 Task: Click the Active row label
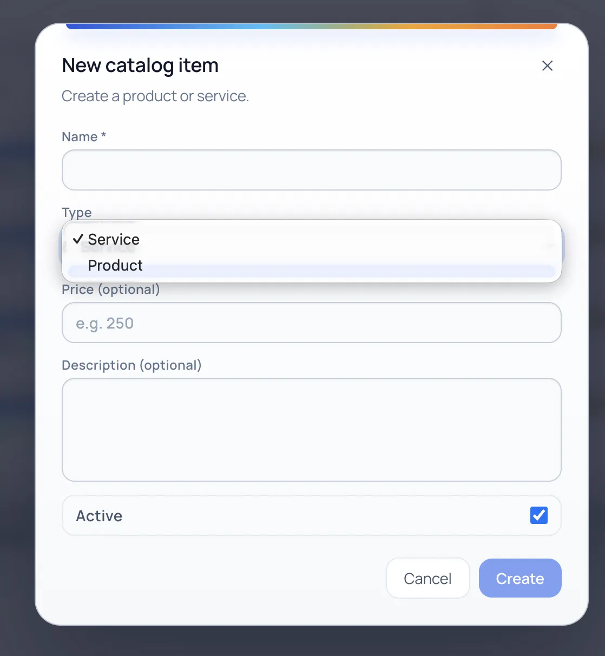pyautogui.click(x=98, y=515)
